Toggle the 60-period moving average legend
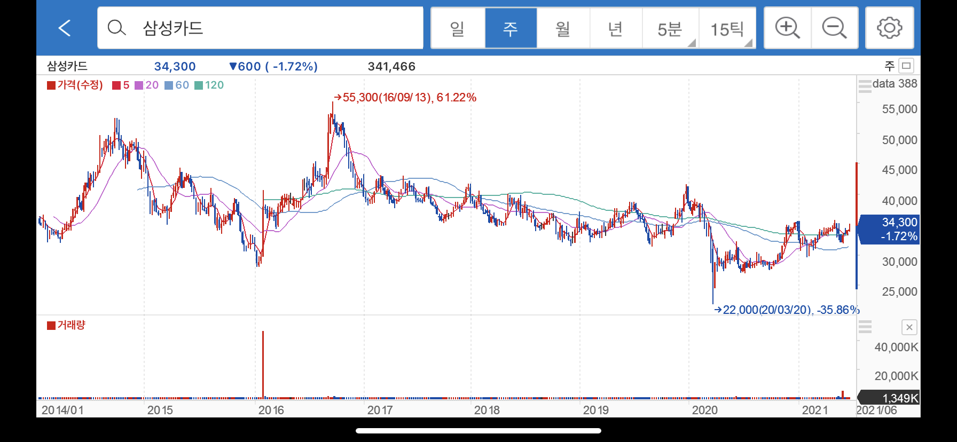Screen dimensions: 957x442 tap(177, 85)
